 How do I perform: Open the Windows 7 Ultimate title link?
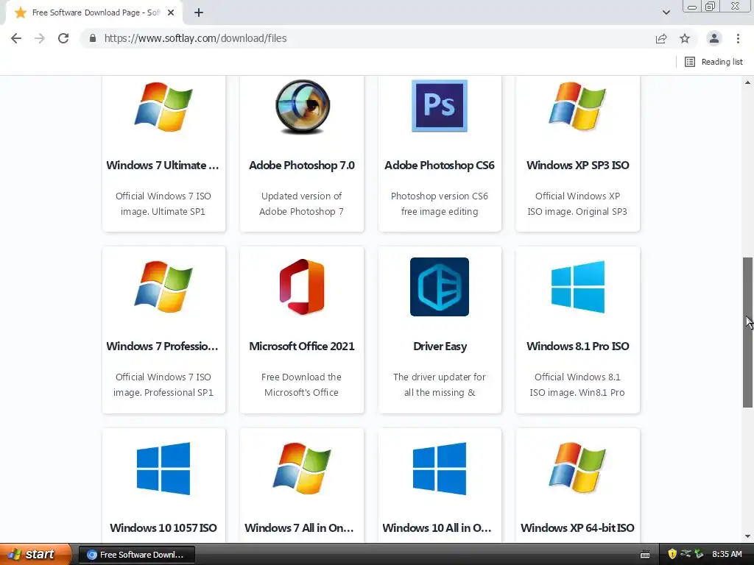(163, 166)
